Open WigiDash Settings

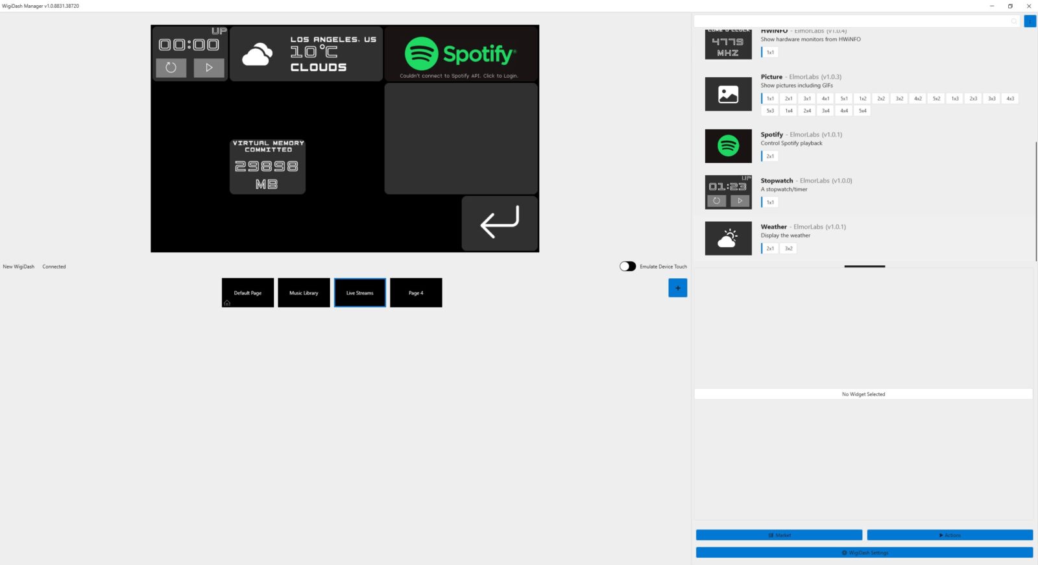(864, 553)
